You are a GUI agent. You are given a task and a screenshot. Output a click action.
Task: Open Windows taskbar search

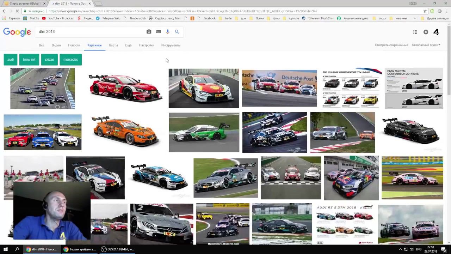click(x=17, y=249)
